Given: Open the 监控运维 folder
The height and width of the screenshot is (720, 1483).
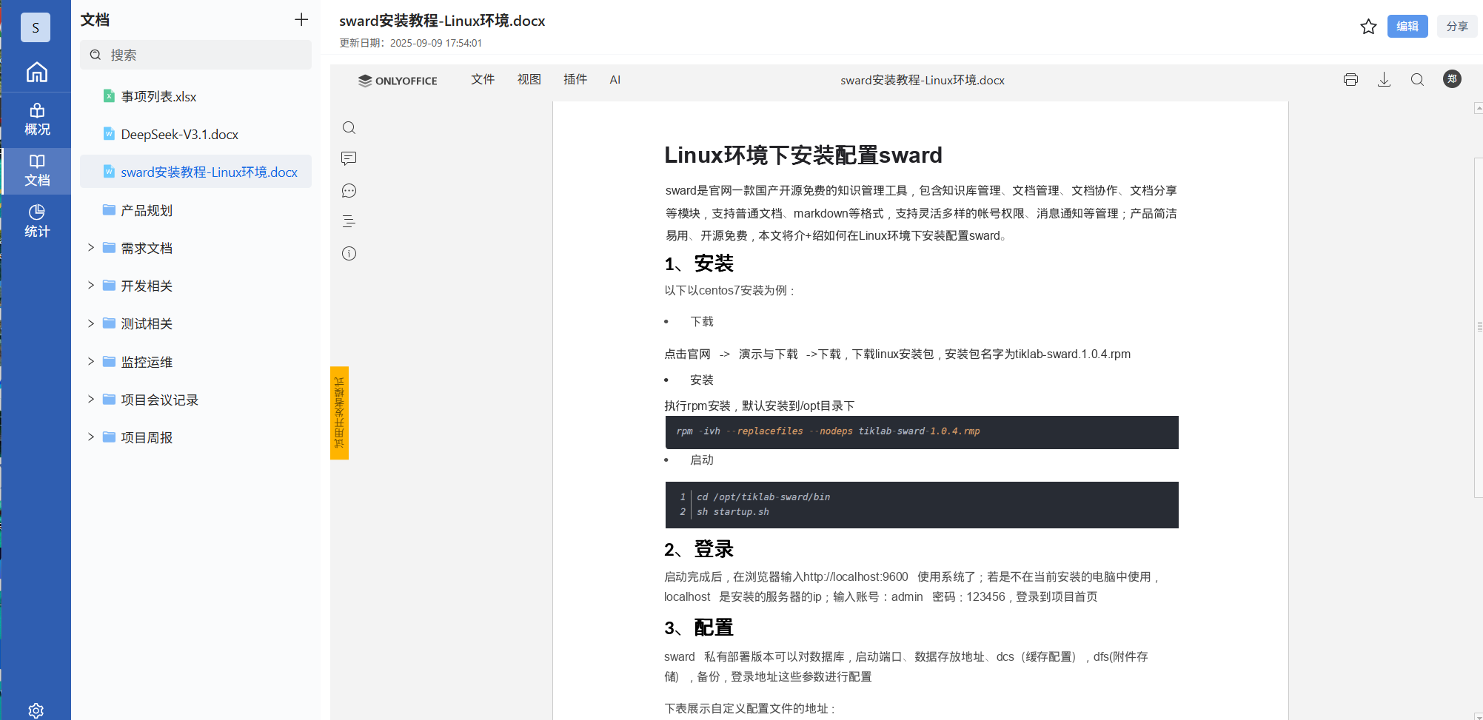Looking at the screenshot, I should [147, 362].
